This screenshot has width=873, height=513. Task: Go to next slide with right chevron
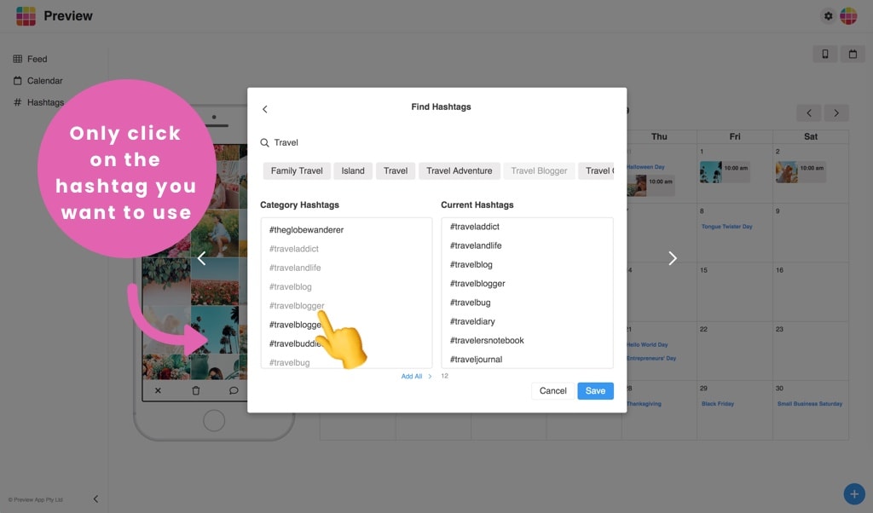click(x=673, y=258)
